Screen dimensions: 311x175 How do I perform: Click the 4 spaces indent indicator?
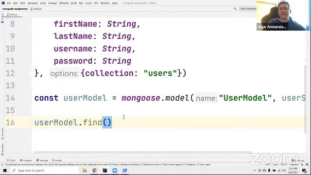[294, 164]
